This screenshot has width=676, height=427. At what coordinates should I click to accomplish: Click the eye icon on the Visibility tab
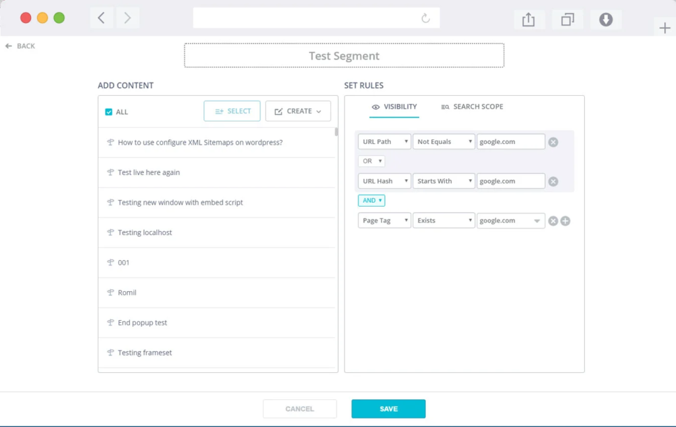[375, 106]
